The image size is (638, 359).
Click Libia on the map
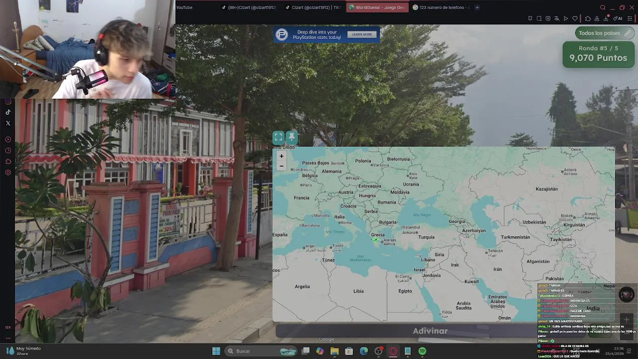[x=358, y=291]
